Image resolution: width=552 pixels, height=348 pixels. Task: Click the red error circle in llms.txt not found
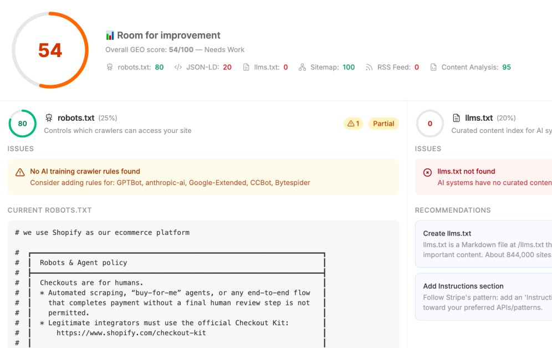click(427, 172)
